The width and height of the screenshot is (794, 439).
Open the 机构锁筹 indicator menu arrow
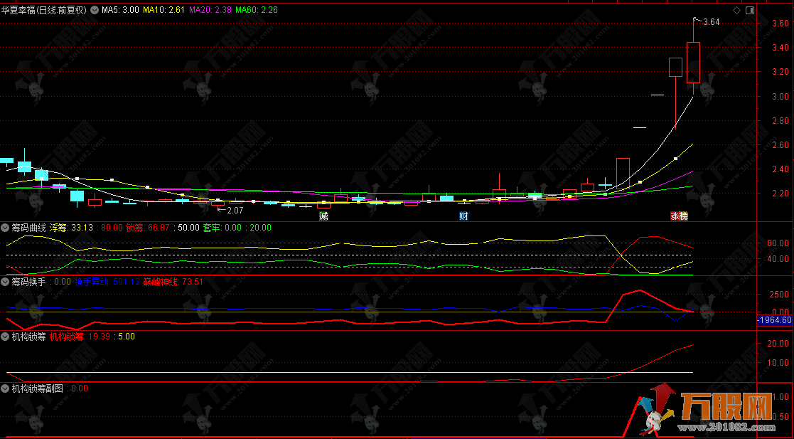(x=6, y=336)
